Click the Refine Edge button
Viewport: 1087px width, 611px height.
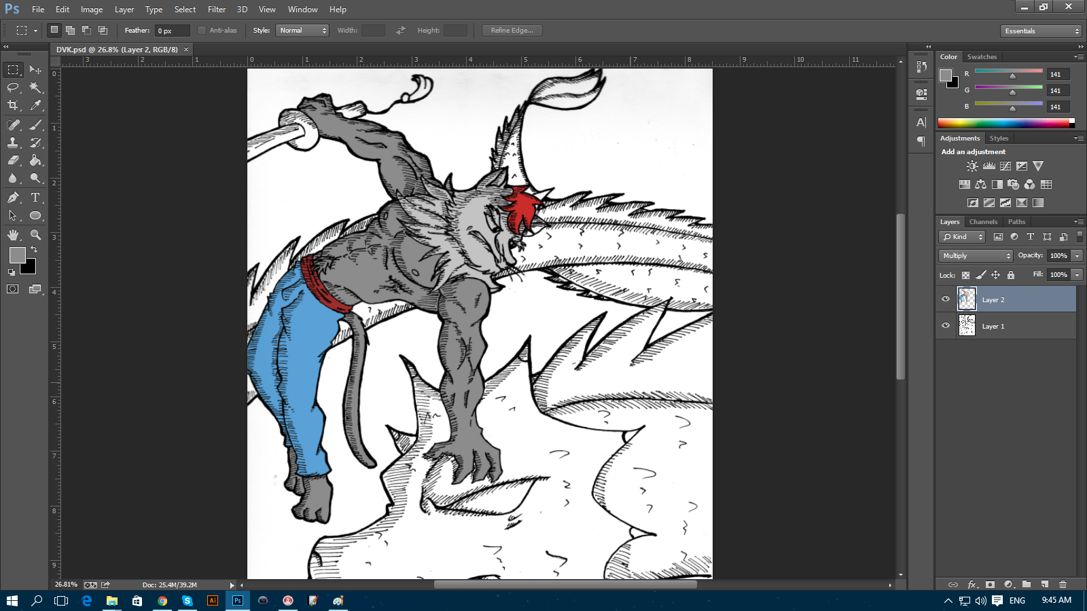(x=512, y=31)
